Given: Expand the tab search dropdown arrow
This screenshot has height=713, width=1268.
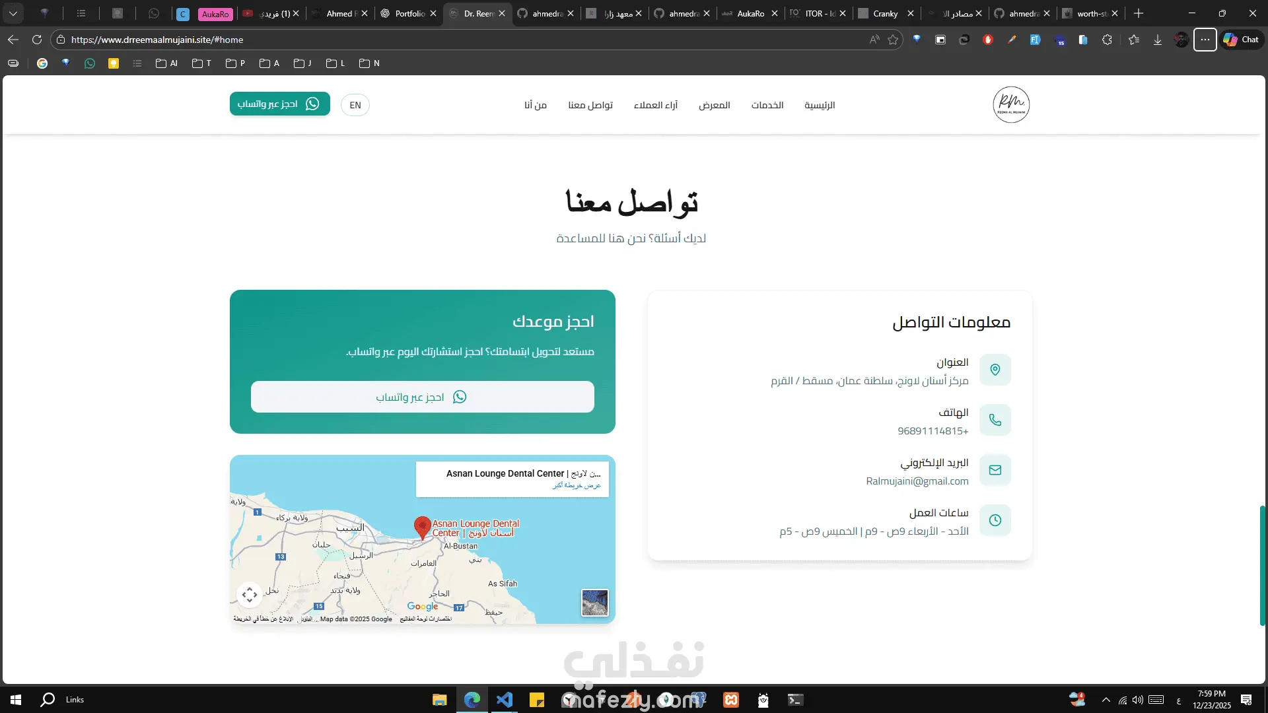Looking at the screenshot, I should (x=13, y=13).
